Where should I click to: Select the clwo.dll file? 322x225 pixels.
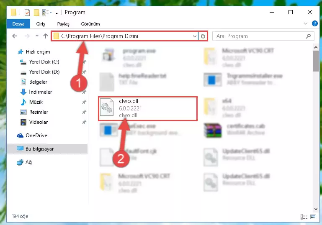click(148, 108)
